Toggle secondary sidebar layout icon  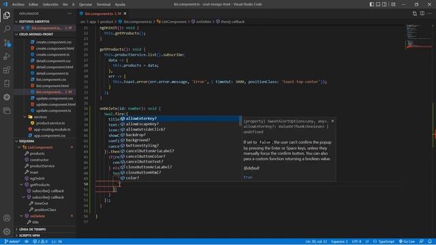click(x=384, y=4)
